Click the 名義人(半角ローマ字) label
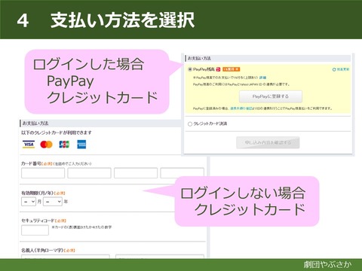This screenshot has width=362, height=271. pyautogui.click(x=42, y=250)
